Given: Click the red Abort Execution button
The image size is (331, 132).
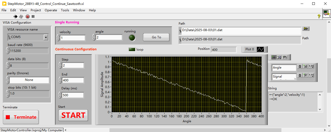Looking at the screenshot, I should coord(27,16).
